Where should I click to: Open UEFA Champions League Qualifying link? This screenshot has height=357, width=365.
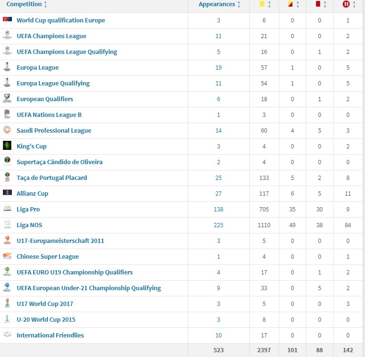click(x=67, y=52)
